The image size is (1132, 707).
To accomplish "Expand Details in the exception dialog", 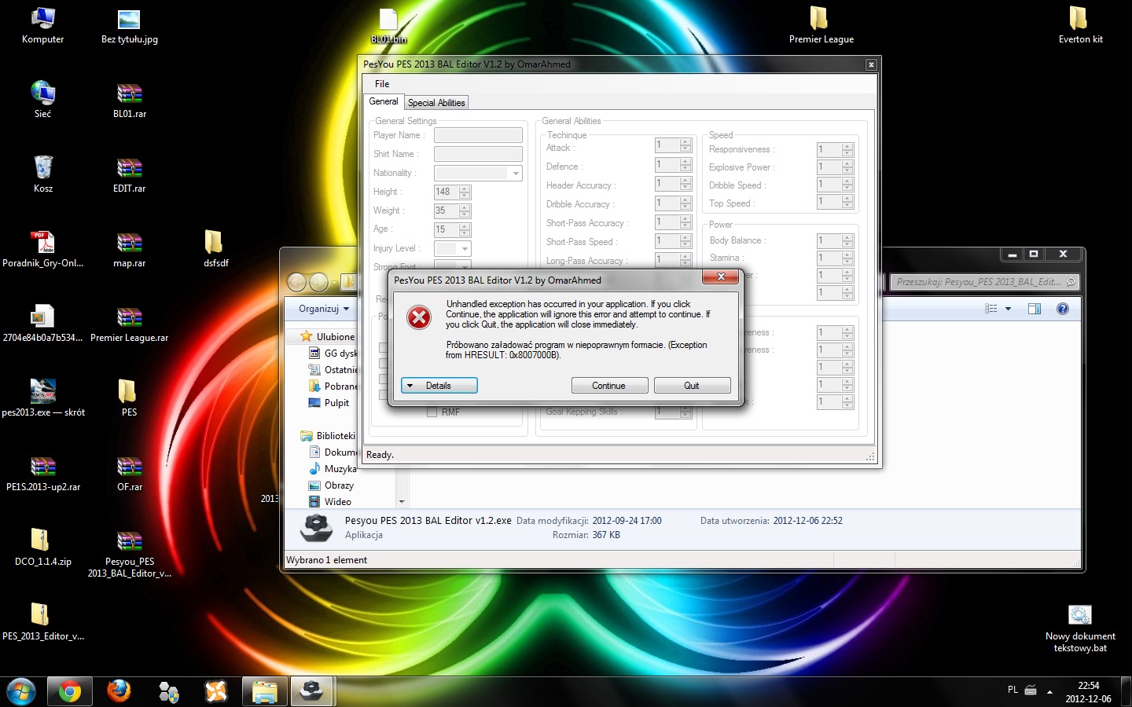I will (x=439, y=386).
